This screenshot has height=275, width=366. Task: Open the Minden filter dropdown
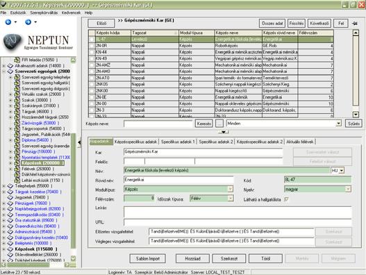(x=338, y=124)
